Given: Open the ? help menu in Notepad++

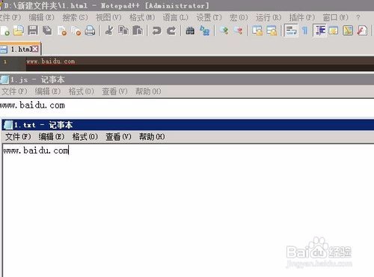Looking at the screenshot, I should 358,17.
